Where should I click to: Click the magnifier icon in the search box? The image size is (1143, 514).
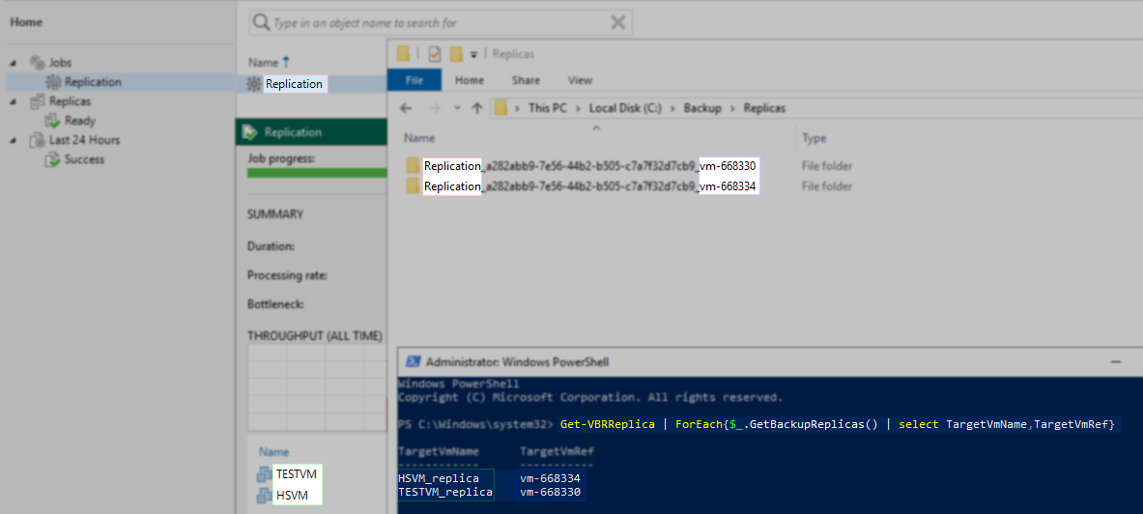tap(261, 22)
